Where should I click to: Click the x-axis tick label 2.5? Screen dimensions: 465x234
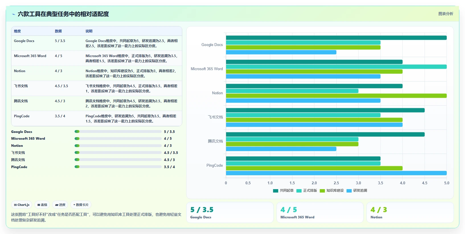point(336,183)
